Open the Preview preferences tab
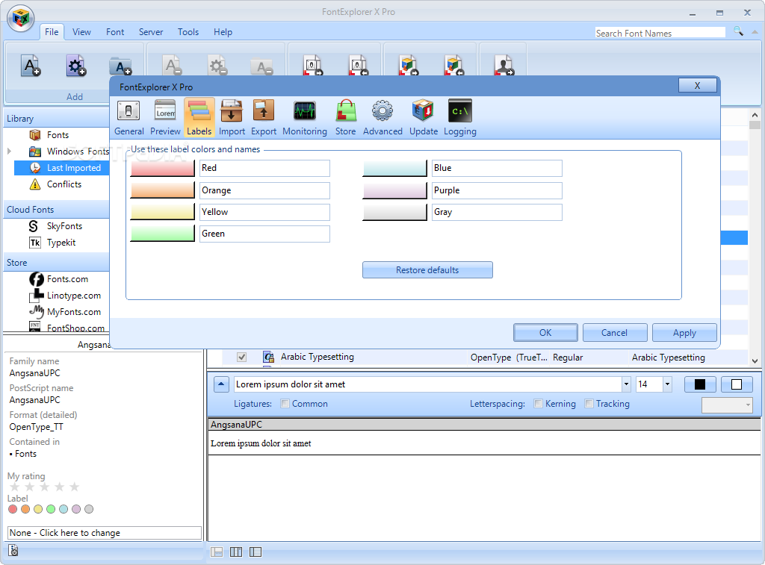The image size is (765, 565). pyautogui.click(x=165, y=117)
